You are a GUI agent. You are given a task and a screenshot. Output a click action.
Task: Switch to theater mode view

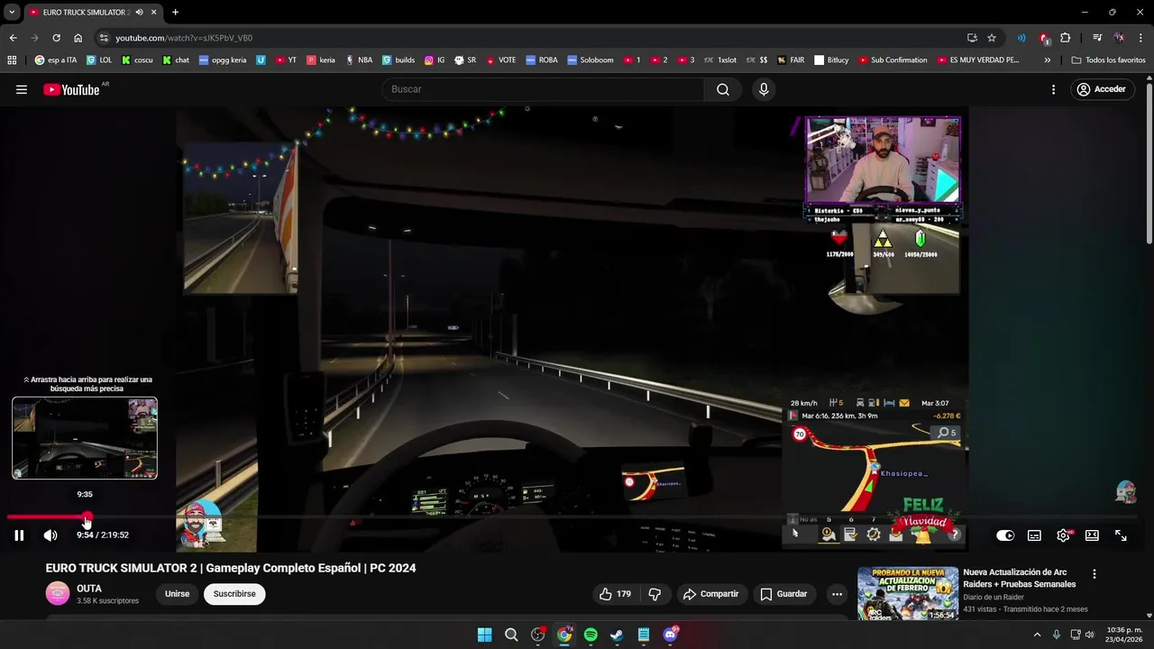(1092, 535)
